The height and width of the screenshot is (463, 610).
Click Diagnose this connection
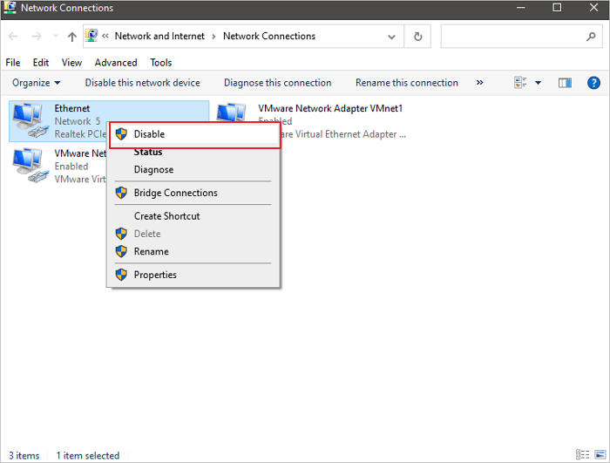(277, 83)
